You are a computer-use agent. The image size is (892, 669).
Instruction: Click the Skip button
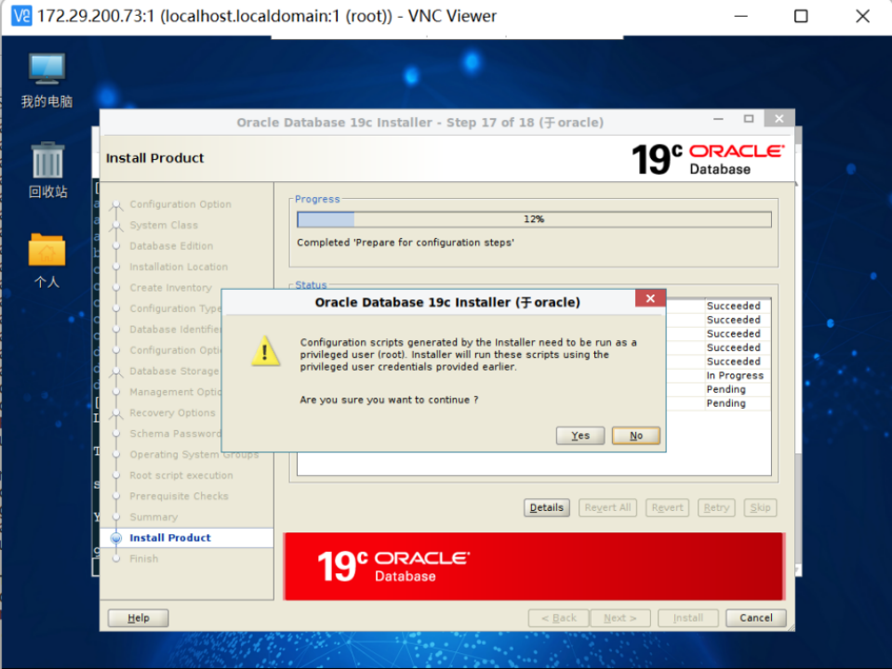[759, 507]
